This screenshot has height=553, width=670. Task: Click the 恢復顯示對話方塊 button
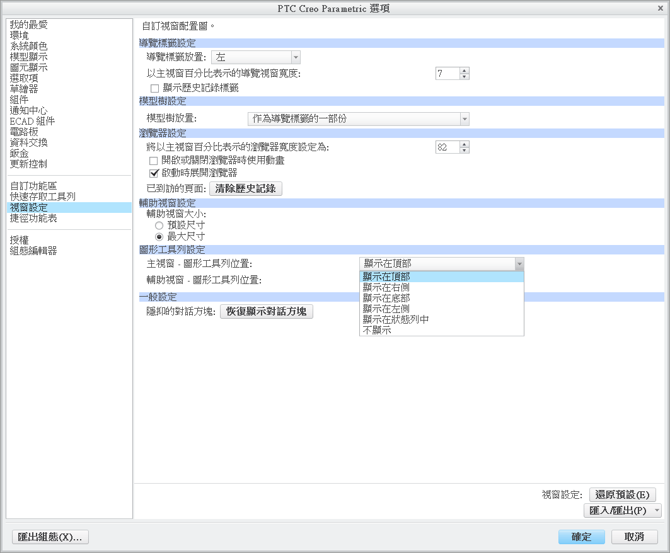tap(265, 311)
